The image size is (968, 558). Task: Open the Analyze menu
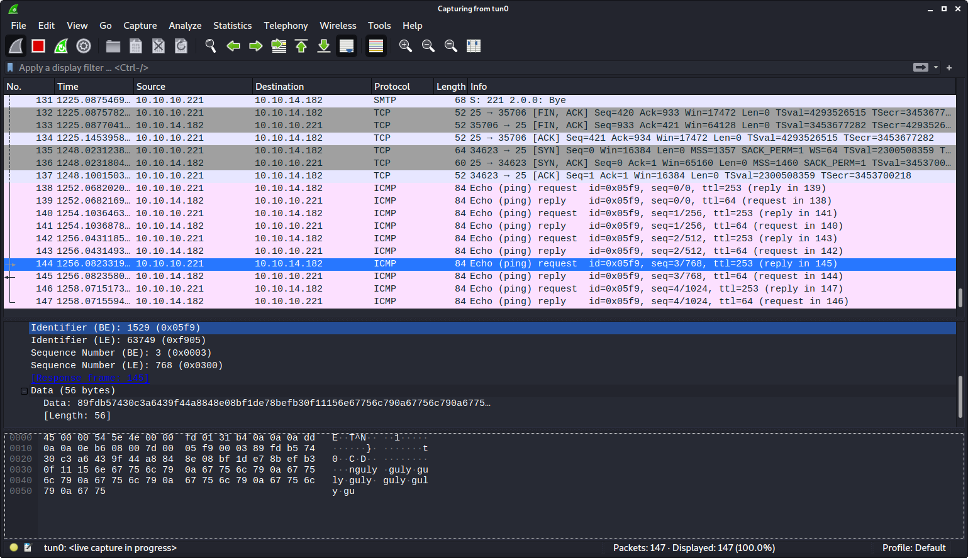185,26
